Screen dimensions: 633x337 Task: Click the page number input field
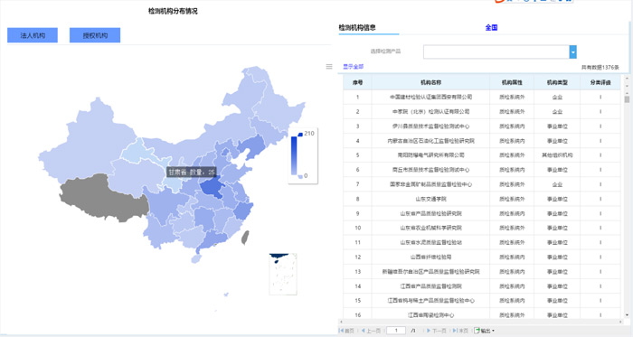tap(396, 331)
